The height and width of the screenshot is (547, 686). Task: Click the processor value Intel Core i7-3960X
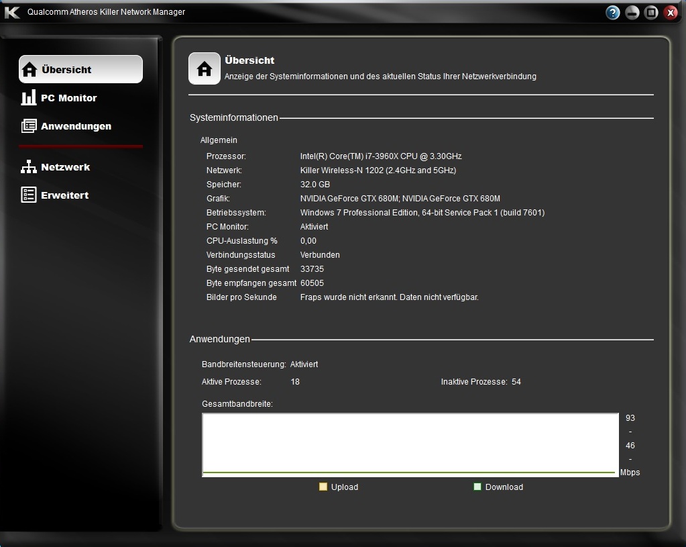[x=381, y=156]
